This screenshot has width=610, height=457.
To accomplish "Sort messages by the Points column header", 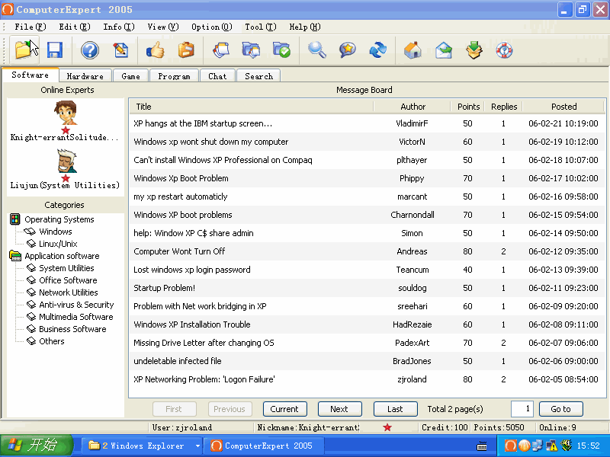I will click(468, 107).
